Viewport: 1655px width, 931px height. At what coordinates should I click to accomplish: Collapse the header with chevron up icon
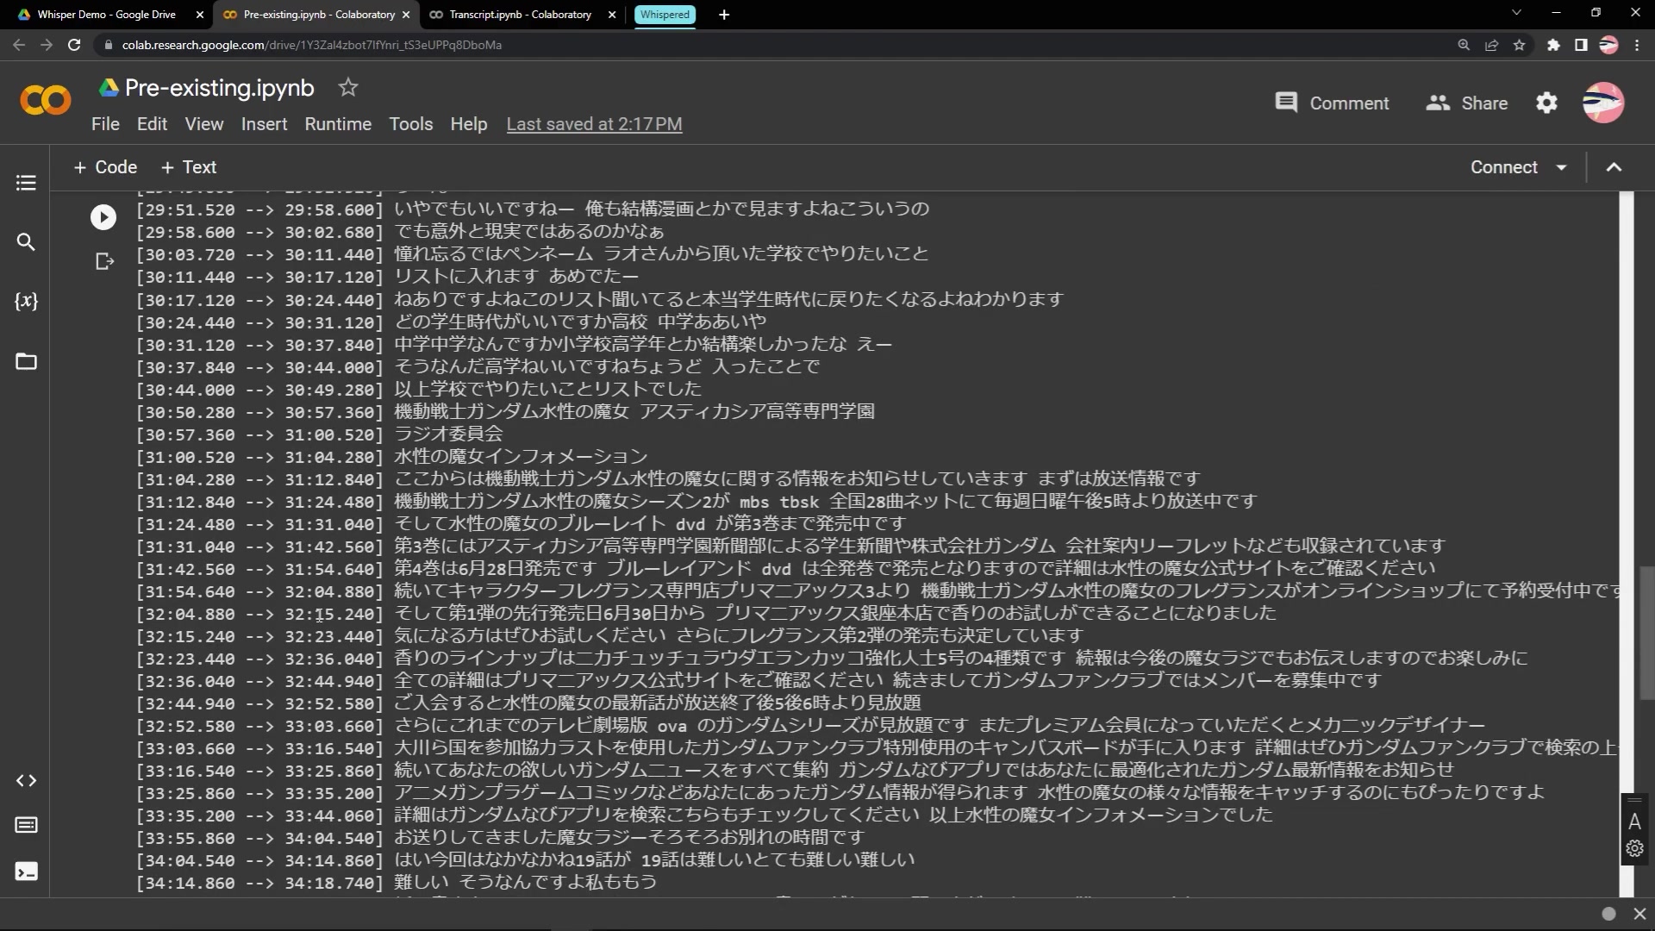click(1614, 167)
